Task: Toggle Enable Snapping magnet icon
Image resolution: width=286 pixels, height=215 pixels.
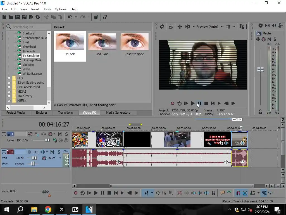Action: click(x=238, y=193)
